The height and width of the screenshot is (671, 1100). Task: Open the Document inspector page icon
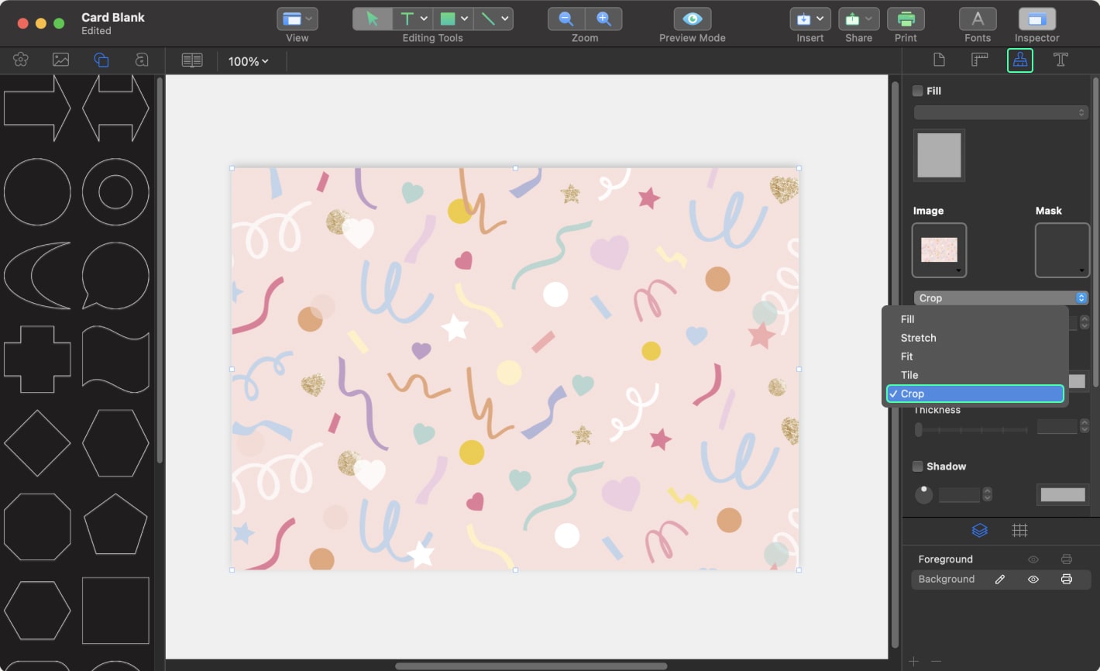click(x=938, y=60)
